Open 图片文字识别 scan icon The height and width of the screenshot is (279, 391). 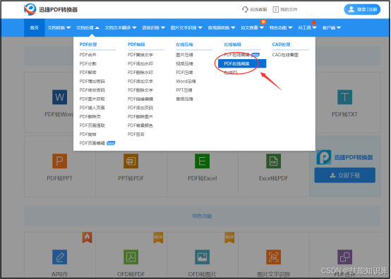pos(274,257)
